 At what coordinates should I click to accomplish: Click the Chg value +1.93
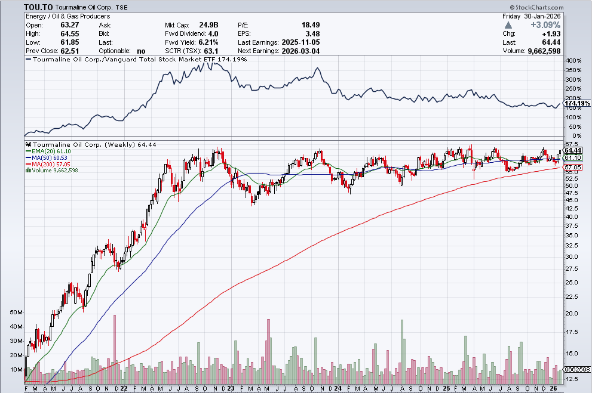[551, 34]
